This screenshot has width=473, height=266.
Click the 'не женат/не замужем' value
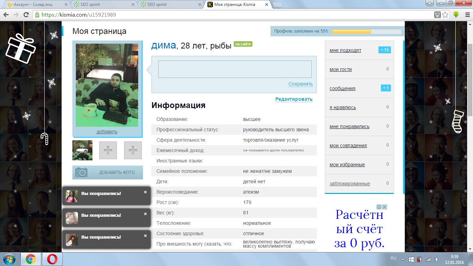267,171
